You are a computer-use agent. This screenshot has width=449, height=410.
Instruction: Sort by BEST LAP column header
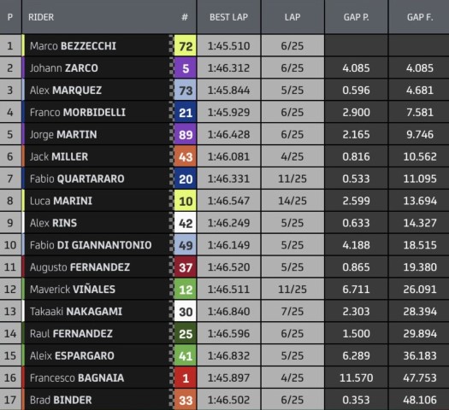point(229,17)
